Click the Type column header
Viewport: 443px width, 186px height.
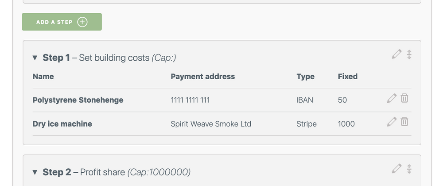click(305, 77)
